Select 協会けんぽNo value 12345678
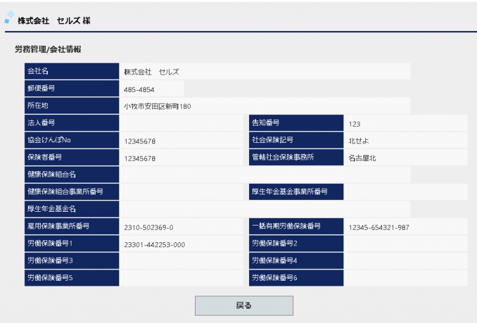This screenshot has height=323, width=477. click(140, 142)
